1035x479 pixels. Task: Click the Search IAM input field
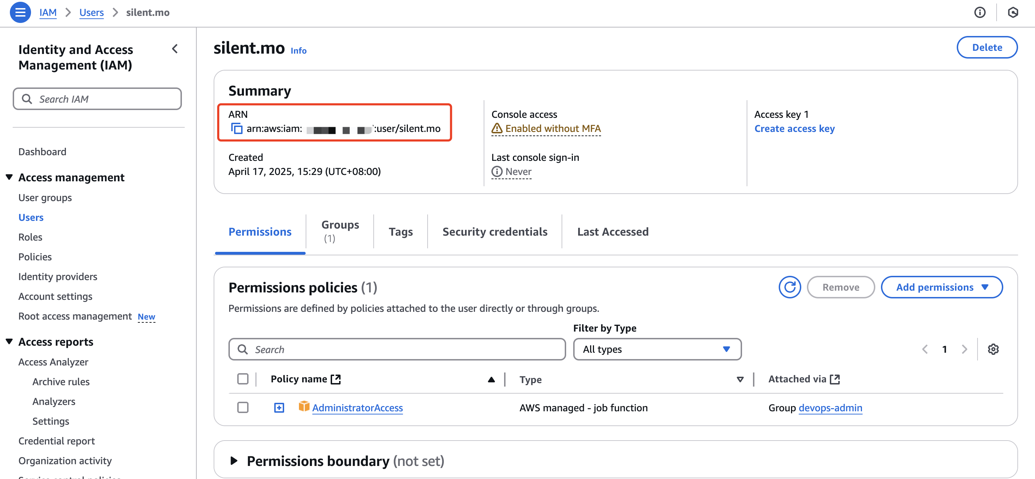point(97,99)
